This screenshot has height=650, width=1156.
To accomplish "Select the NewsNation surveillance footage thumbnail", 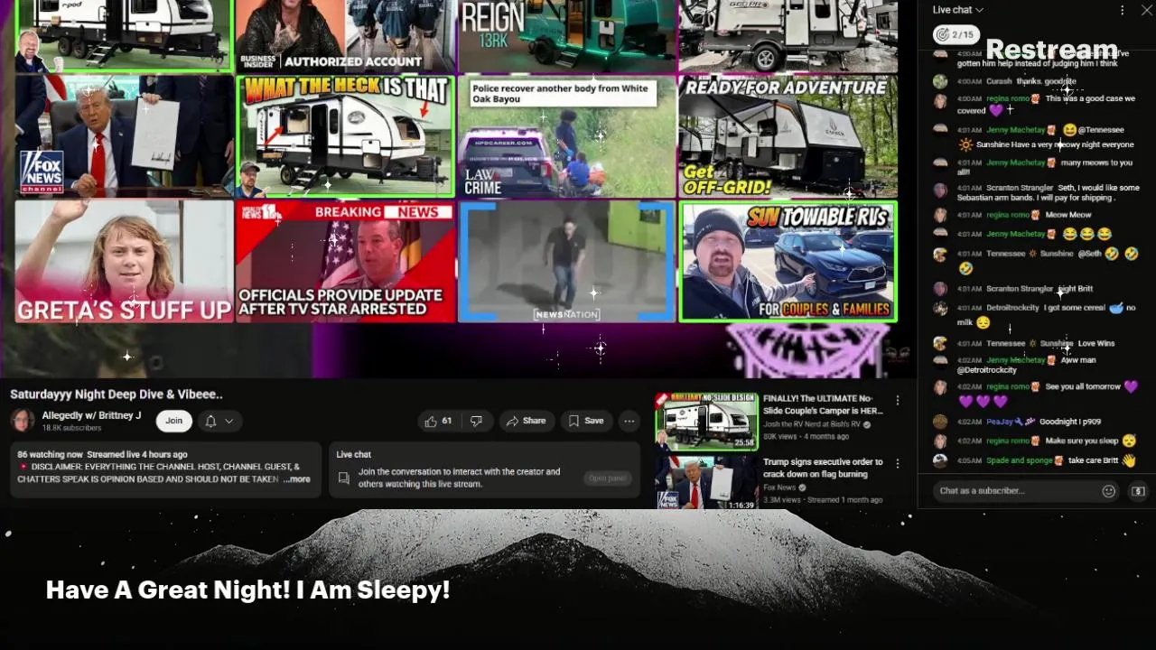I will (x=567, y=261).
